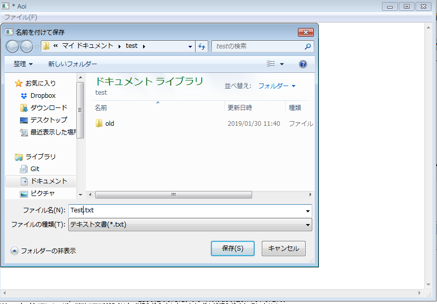Expand the arrow after test breadcrumb
Screen dimensions: 437x304
[x=144, y=46]
